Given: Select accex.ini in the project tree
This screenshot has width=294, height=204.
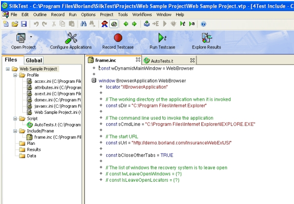Looking at the screenshot, I should click(54, 81).
